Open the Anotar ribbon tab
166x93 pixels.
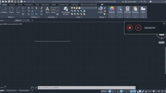coord(20,5)
